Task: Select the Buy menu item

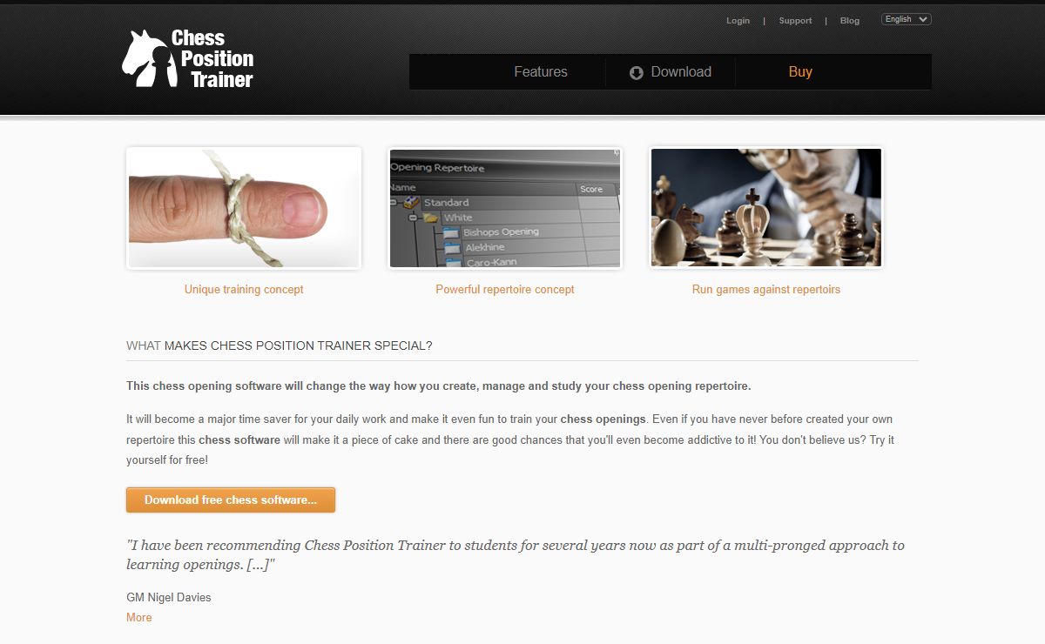Action: [800, 72]
